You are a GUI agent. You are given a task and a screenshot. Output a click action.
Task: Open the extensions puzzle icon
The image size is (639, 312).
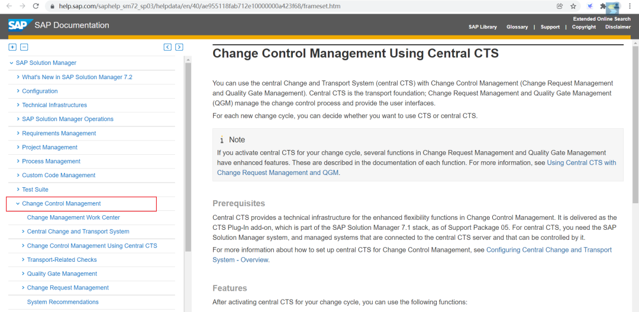point(603,6)
